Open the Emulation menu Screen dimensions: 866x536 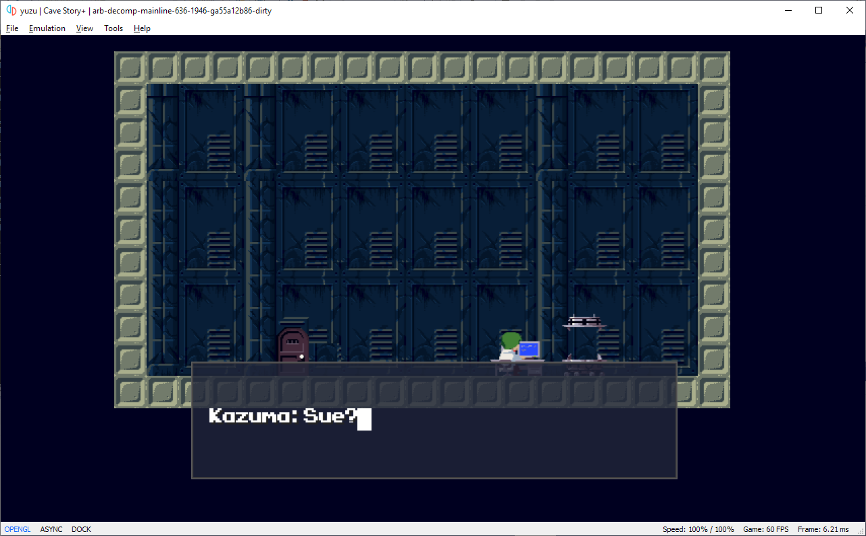tap(47, 28)
